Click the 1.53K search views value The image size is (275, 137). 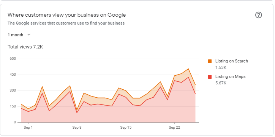tap(221, 67)
